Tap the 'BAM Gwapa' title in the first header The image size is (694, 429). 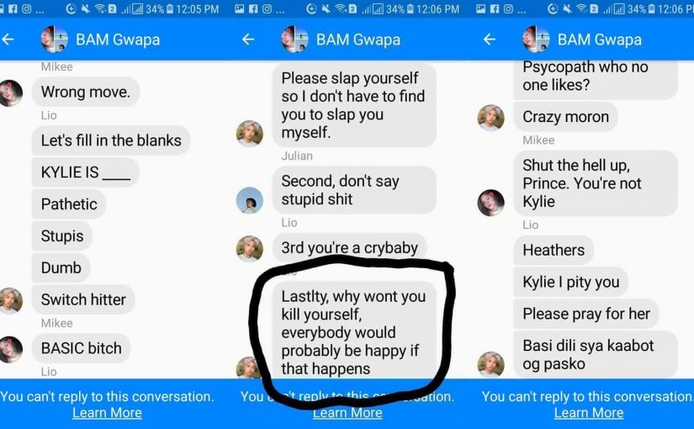(118, 40)
